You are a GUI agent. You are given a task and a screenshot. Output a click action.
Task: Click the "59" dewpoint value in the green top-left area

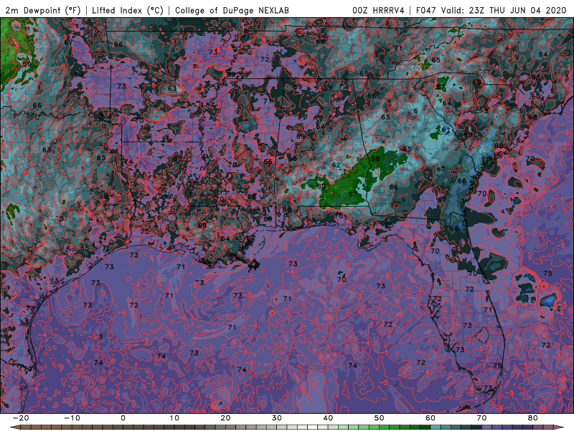pyautogui.click(x=27, y=64)
